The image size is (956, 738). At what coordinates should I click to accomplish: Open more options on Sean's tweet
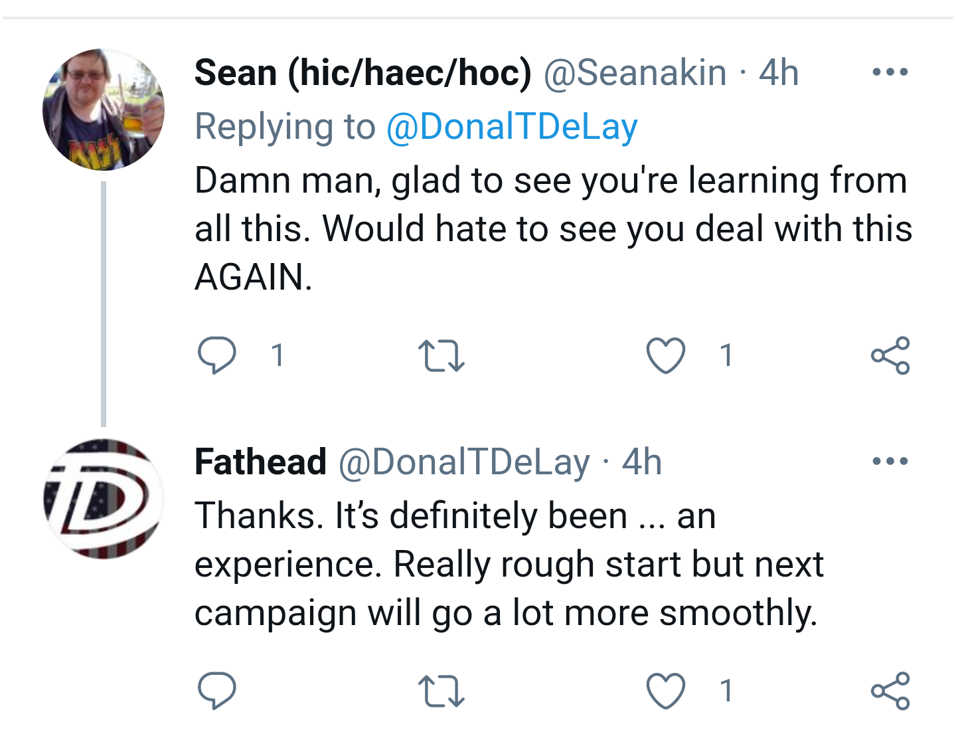point(890,72)
